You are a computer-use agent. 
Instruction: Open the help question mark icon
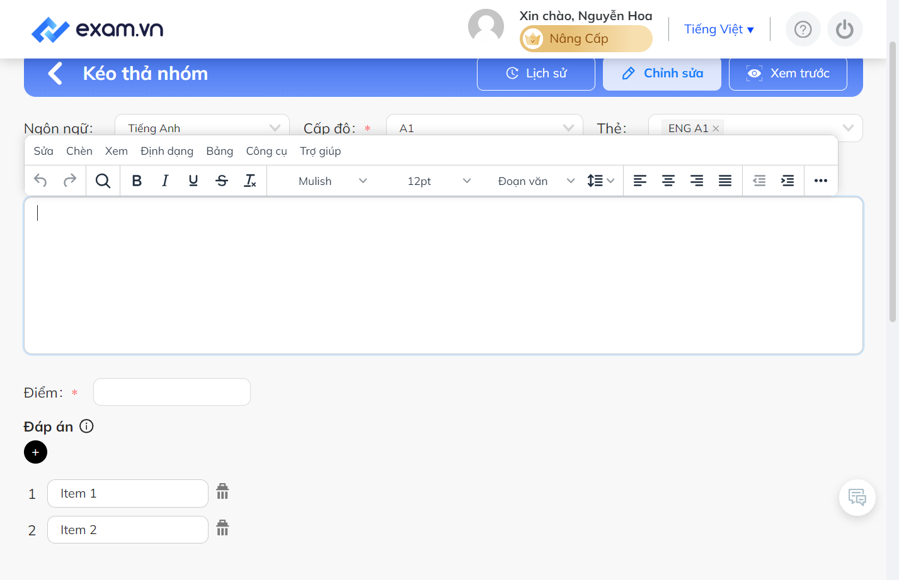pos(803,29)
